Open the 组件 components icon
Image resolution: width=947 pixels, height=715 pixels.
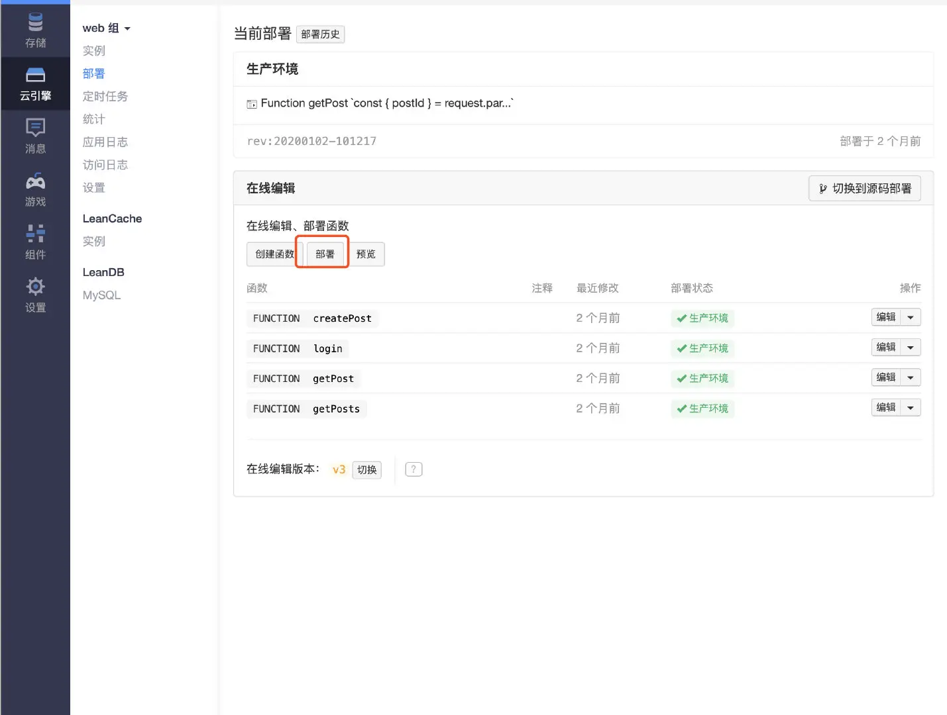36,233
